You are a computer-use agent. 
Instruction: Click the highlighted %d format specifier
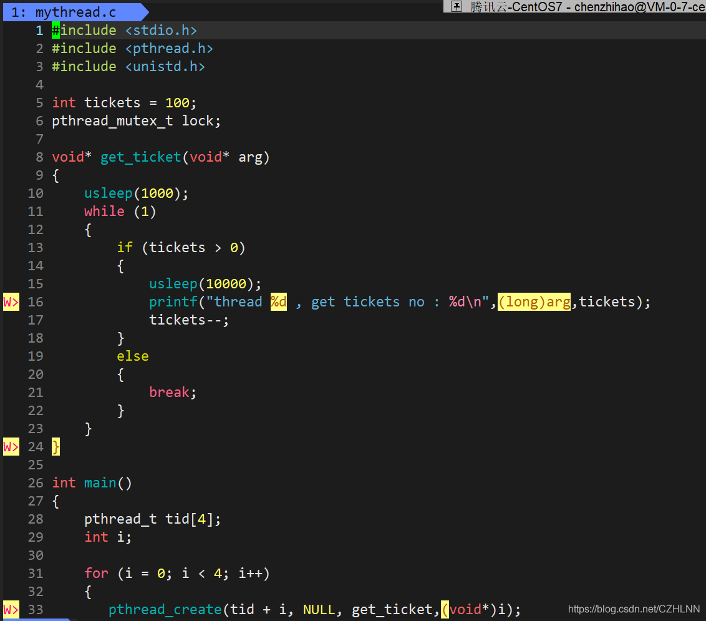click(x=278, y=302)
